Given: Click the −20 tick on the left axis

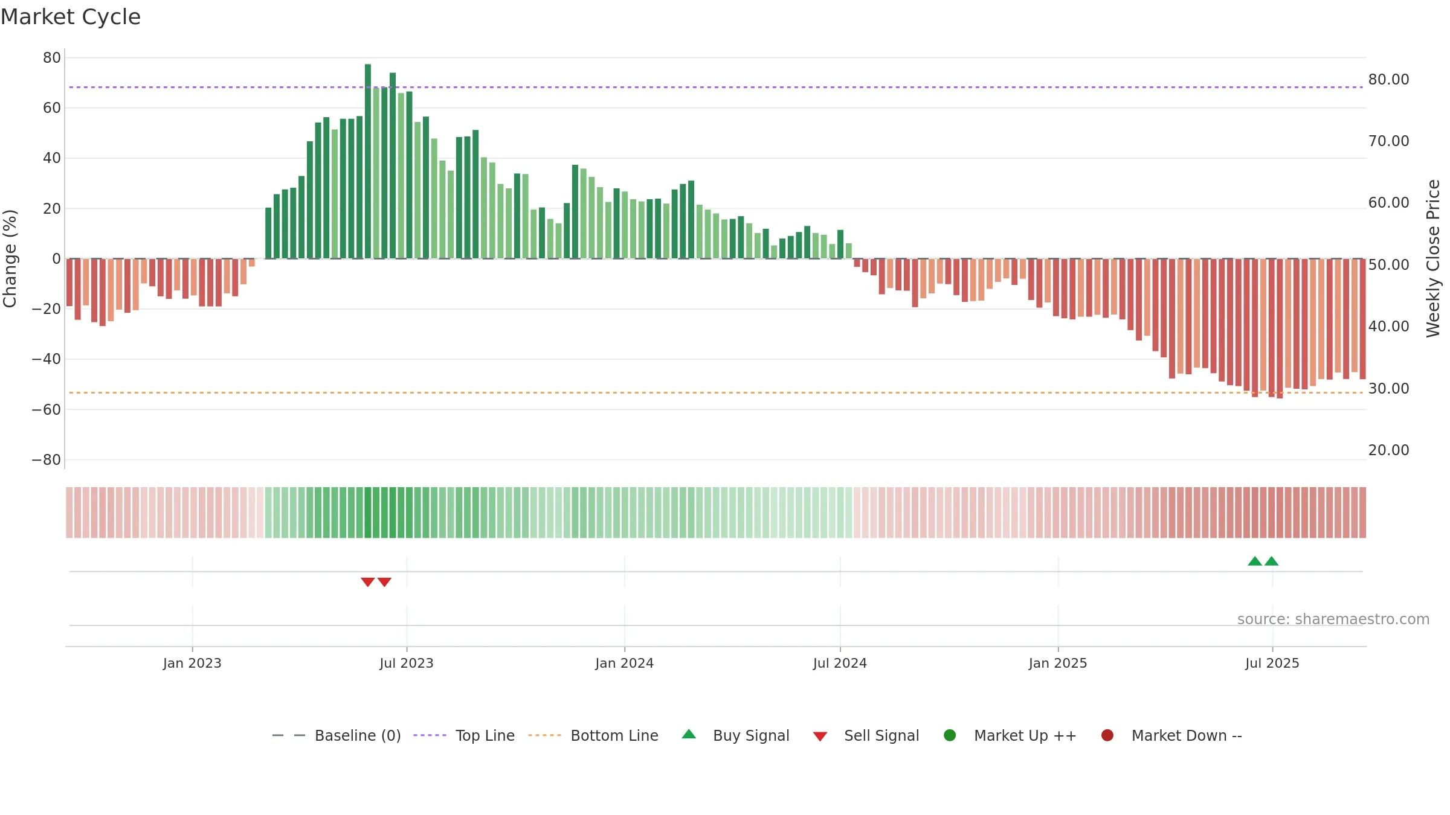Looking at the screenshot, I should tap(47, 308).
